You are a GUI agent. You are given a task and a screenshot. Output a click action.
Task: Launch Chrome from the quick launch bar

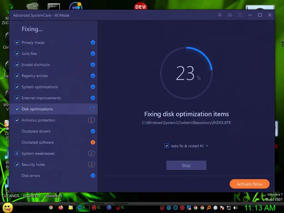(51, 207)
